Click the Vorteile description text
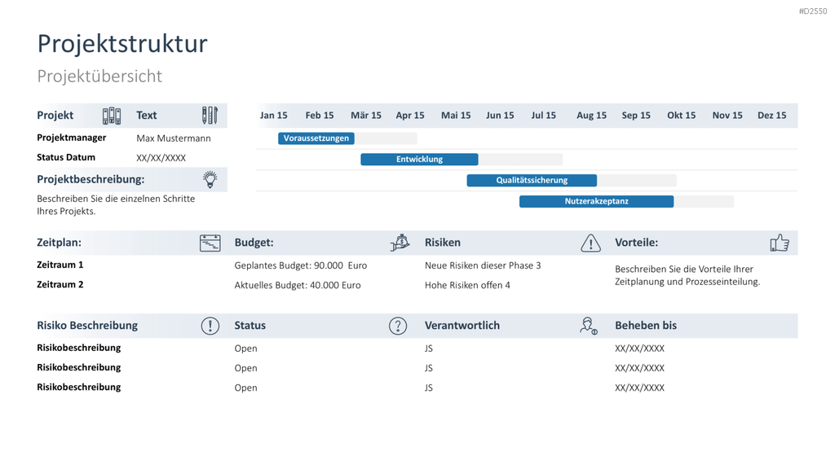Image resolution: width=835 pixels, height=469 pixels. (687, 275)
